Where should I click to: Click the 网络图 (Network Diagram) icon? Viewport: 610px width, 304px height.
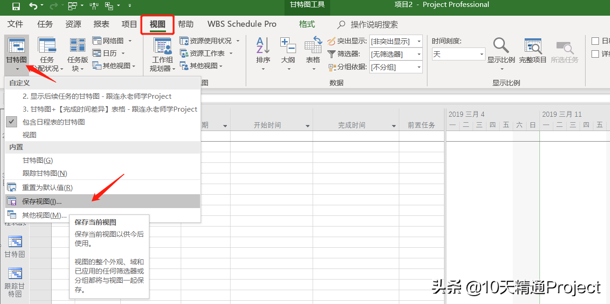pyautogui.click(x=96, y=41)
